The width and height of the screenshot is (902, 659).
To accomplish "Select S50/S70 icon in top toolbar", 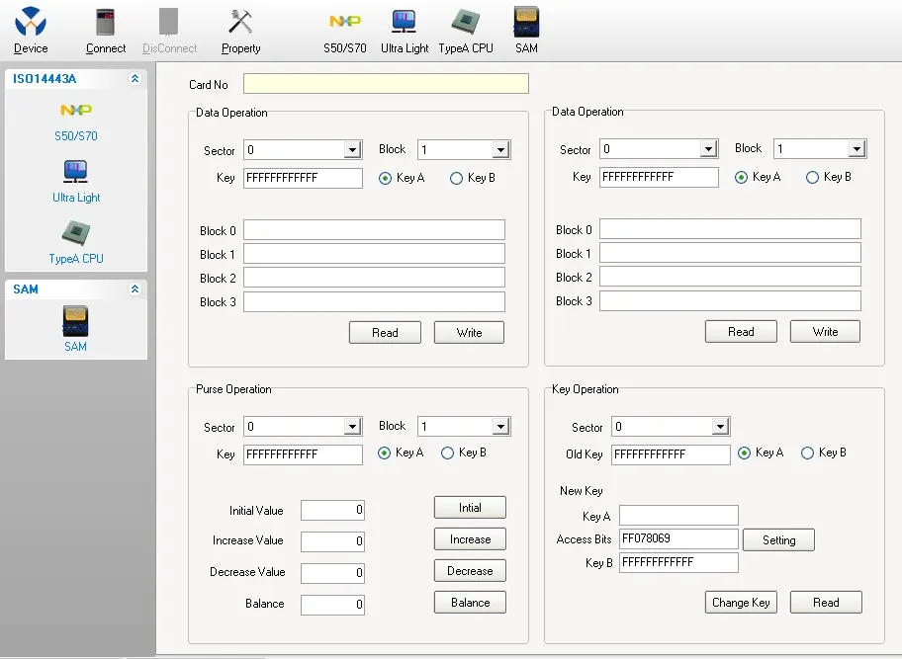I will (344, 30).
